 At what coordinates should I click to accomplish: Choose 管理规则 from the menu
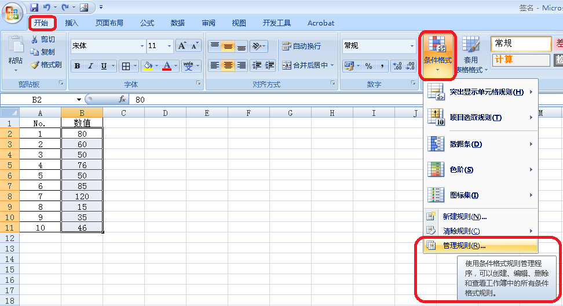480,246
